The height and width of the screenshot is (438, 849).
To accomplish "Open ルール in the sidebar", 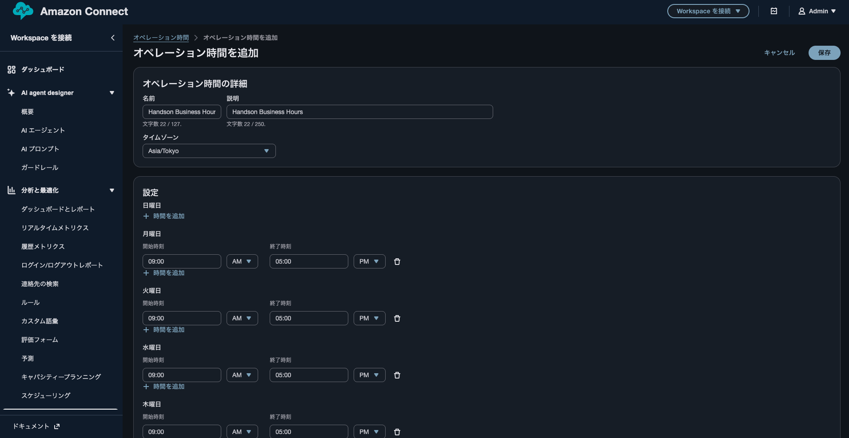I will pos(31,303).
